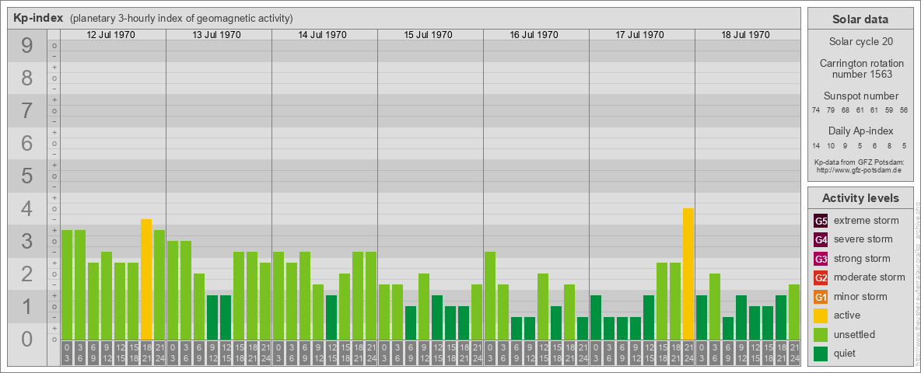Click the '0 3' time label under 12 Jul

pyautogui.click(x=67, y=354)
